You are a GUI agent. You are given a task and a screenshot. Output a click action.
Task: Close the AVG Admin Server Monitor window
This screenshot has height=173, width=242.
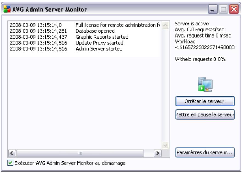234,9
